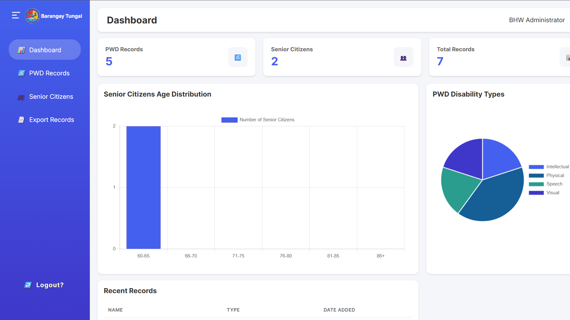This screenshot has width=570, height=320.
Task: Open PWD Records from sidebar
Action: pos(49,73)
